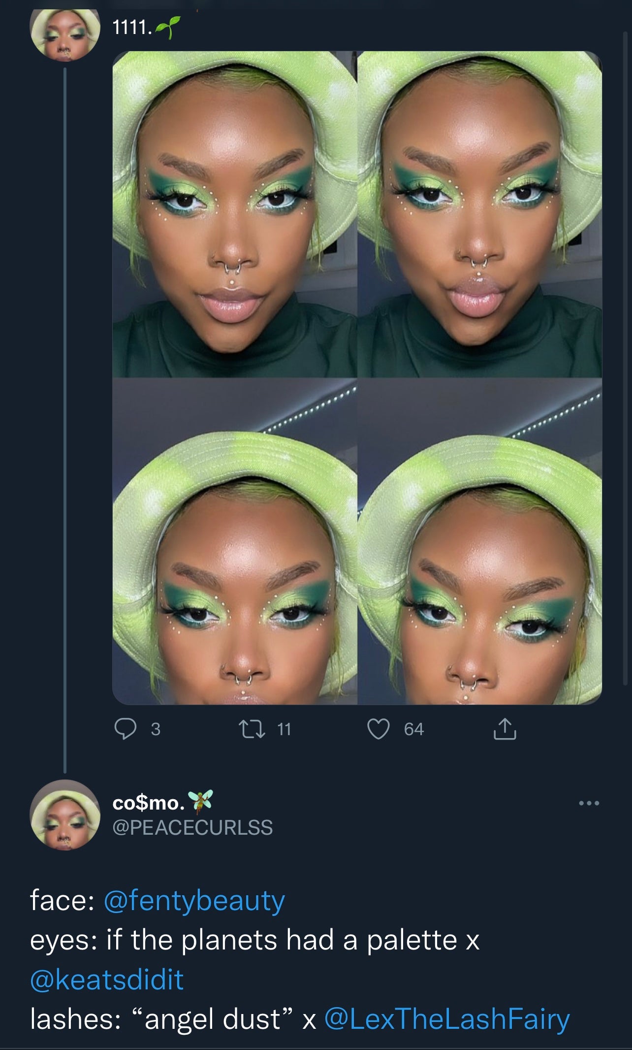Click the retweet count 11

284,729
